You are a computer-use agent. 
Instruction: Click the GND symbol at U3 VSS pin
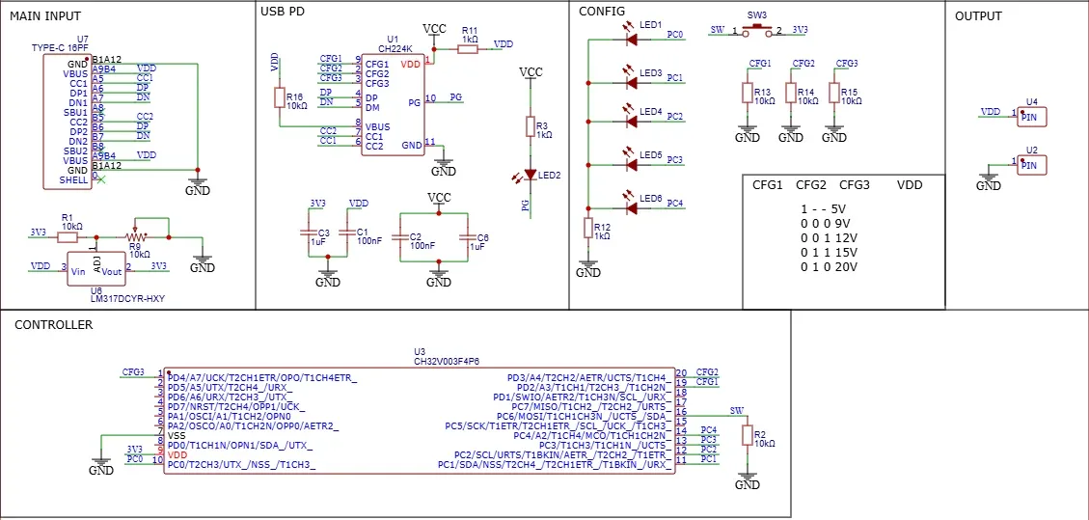[x=101, y=467]
